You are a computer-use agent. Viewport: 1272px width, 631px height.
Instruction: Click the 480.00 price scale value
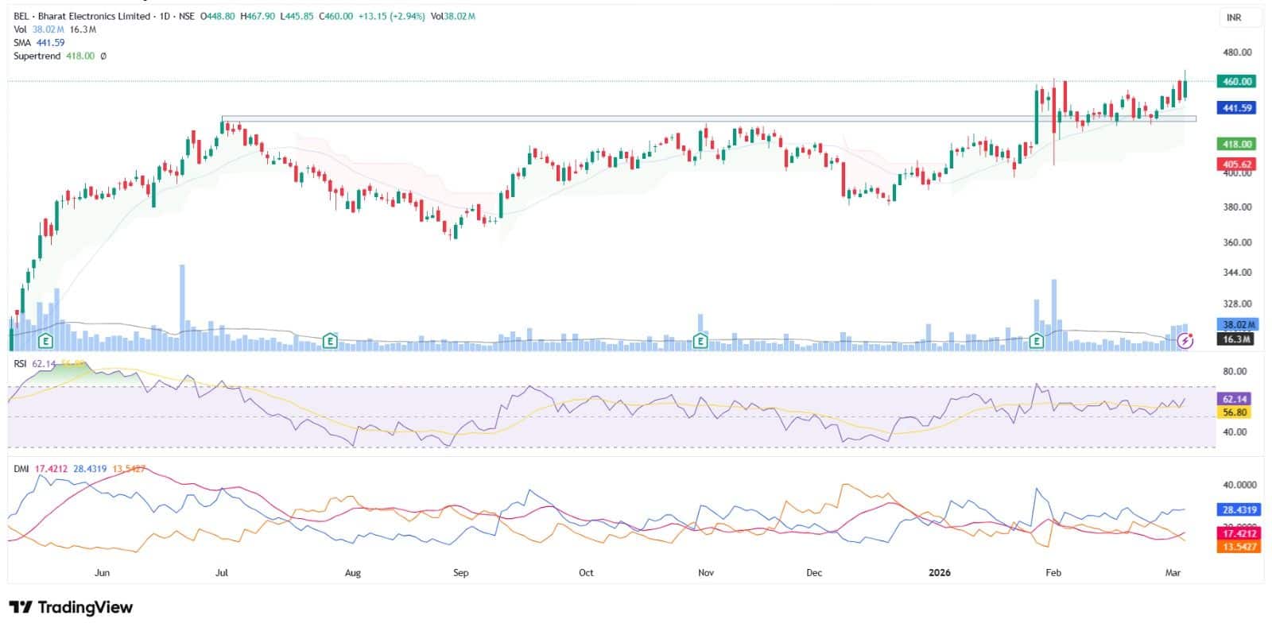[x=1237, y=52]
